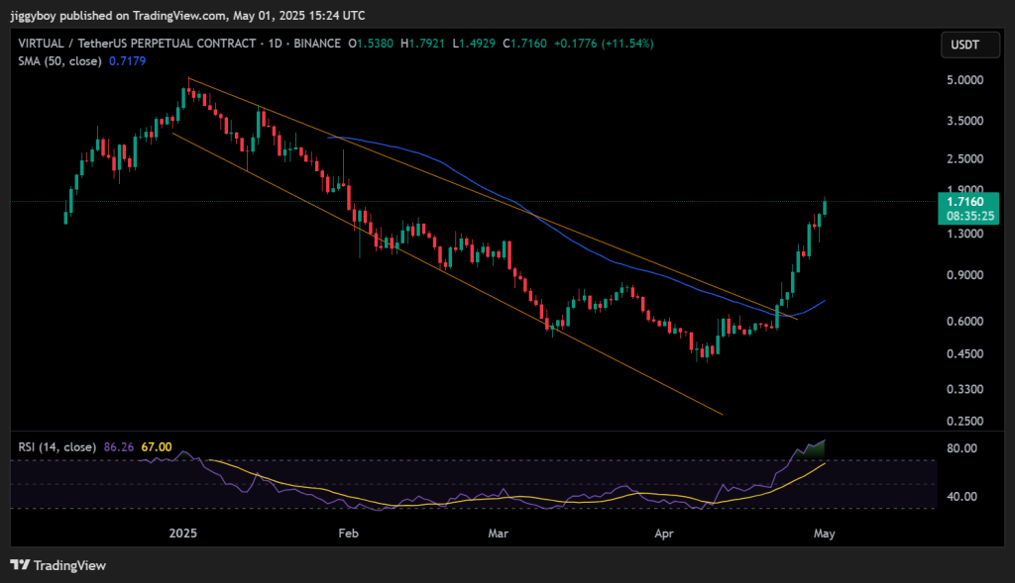The height and width of the screenshot is (583, 1015).
Task: Click the Mar label on time axis
Action: (499, 534)
